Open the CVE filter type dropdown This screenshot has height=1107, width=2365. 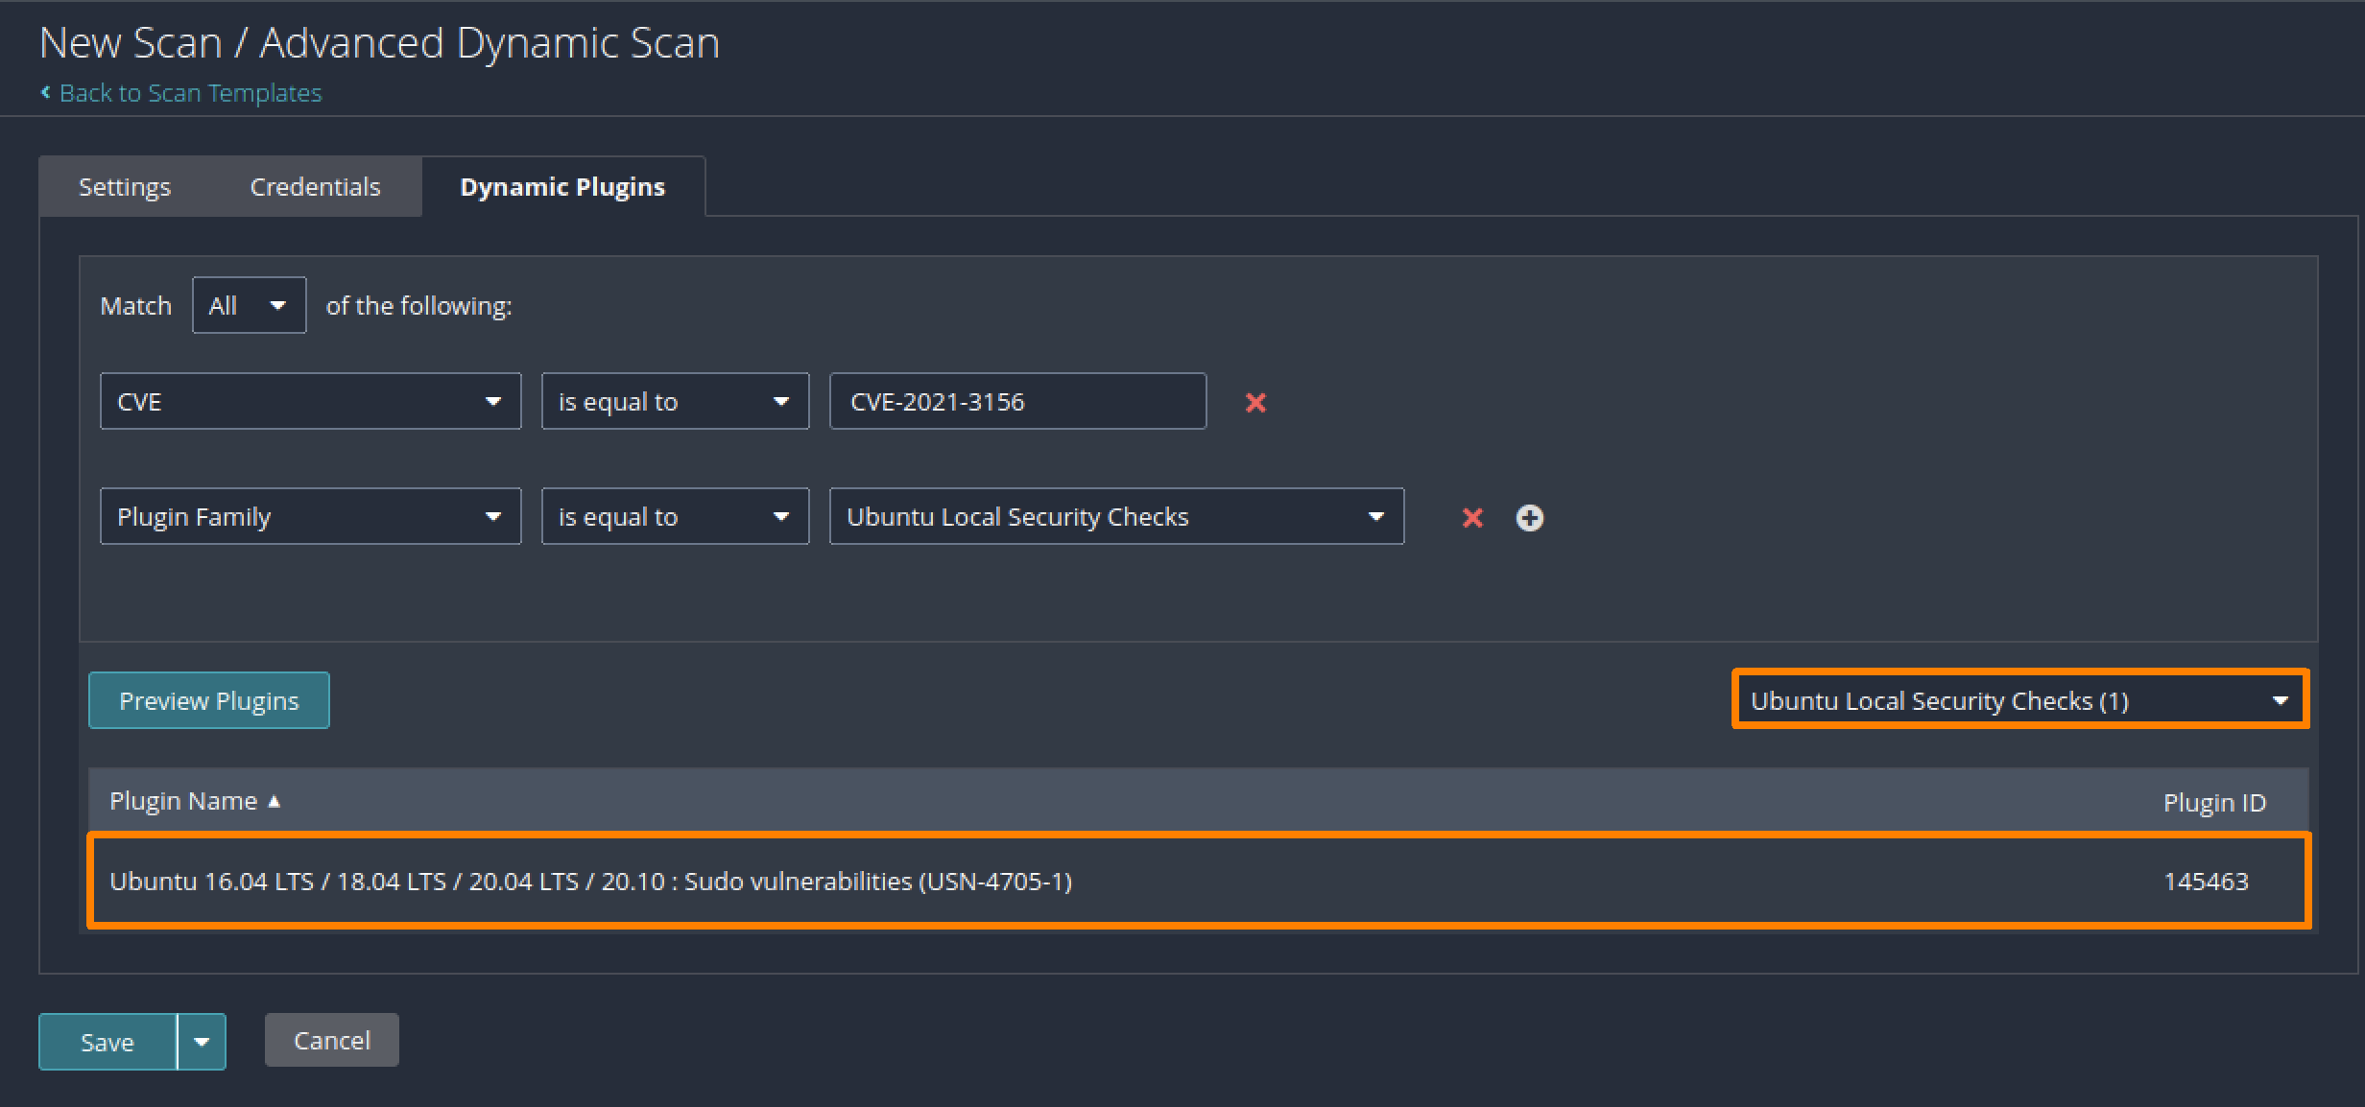pyautogui.click(x=310, y=402)
